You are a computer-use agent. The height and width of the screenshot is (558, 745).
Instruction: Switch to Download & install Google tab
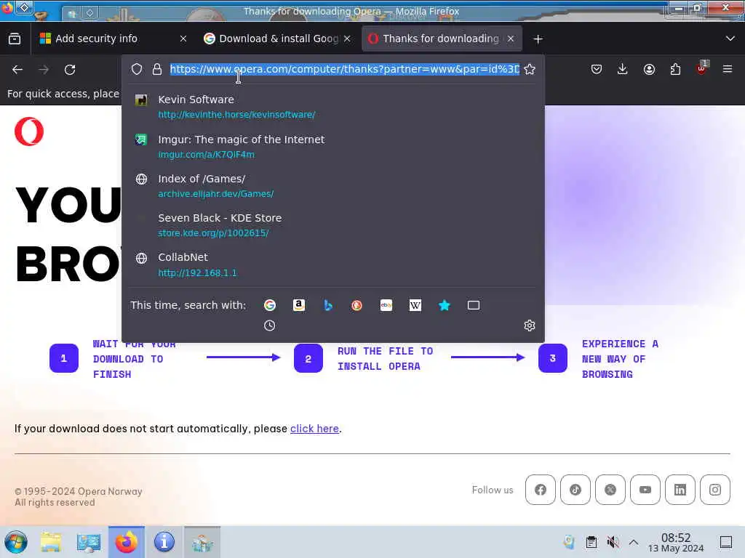coord(277,39)
